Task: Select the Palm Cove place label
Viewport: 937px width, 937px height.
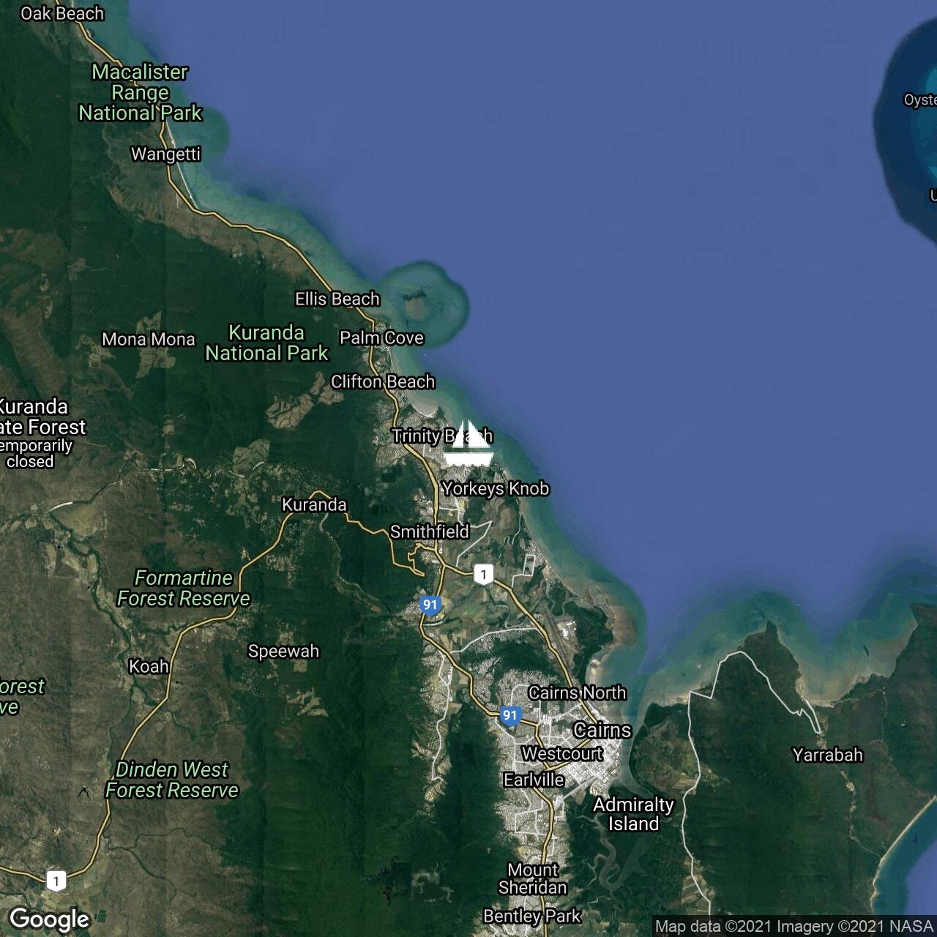Action: 381,337
